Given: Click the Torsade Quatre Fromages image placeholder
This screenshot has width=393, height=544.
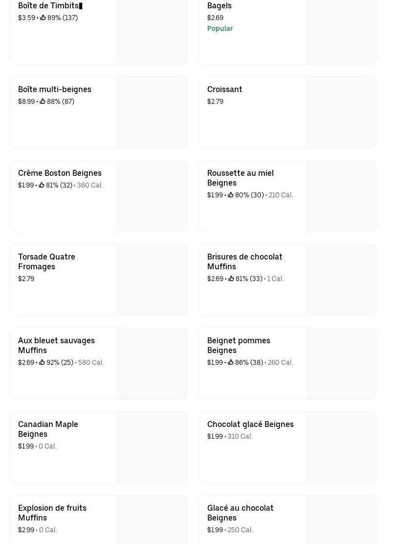Looking at the screenshot, I should tap(151, 280).
